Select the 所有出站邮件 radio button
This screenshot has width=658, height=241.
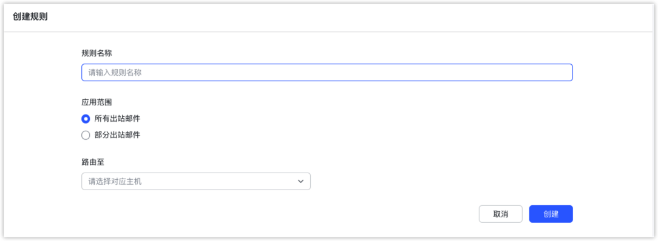86,119
